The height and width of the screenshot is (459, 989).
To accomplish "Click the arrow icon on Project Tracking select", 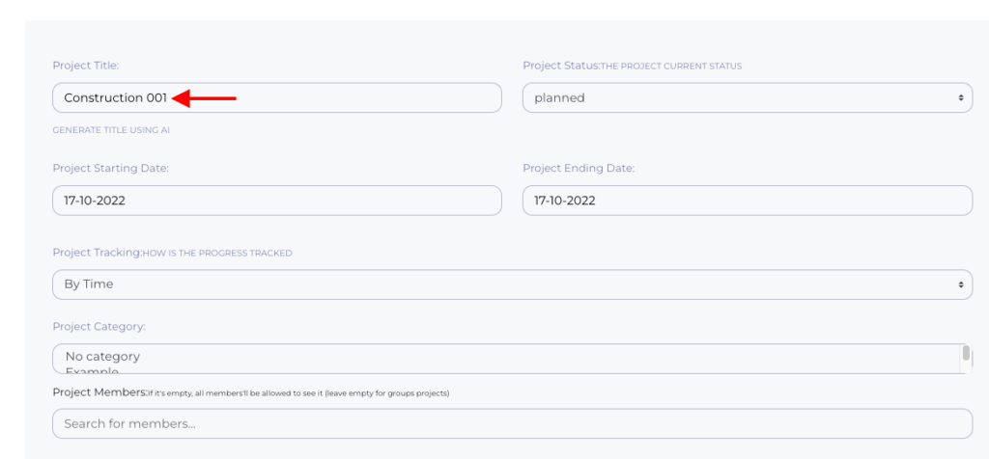I will [960, 284].
